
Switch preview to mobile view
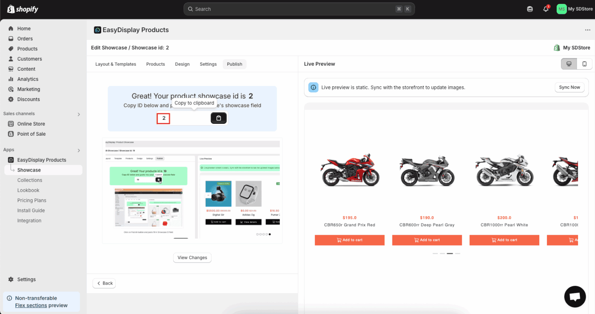pos(584,63)
